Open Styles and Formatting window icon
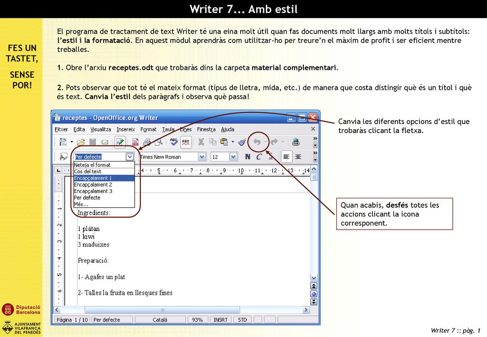The height and width of the screenshot is (337, 487). point(63,157)
